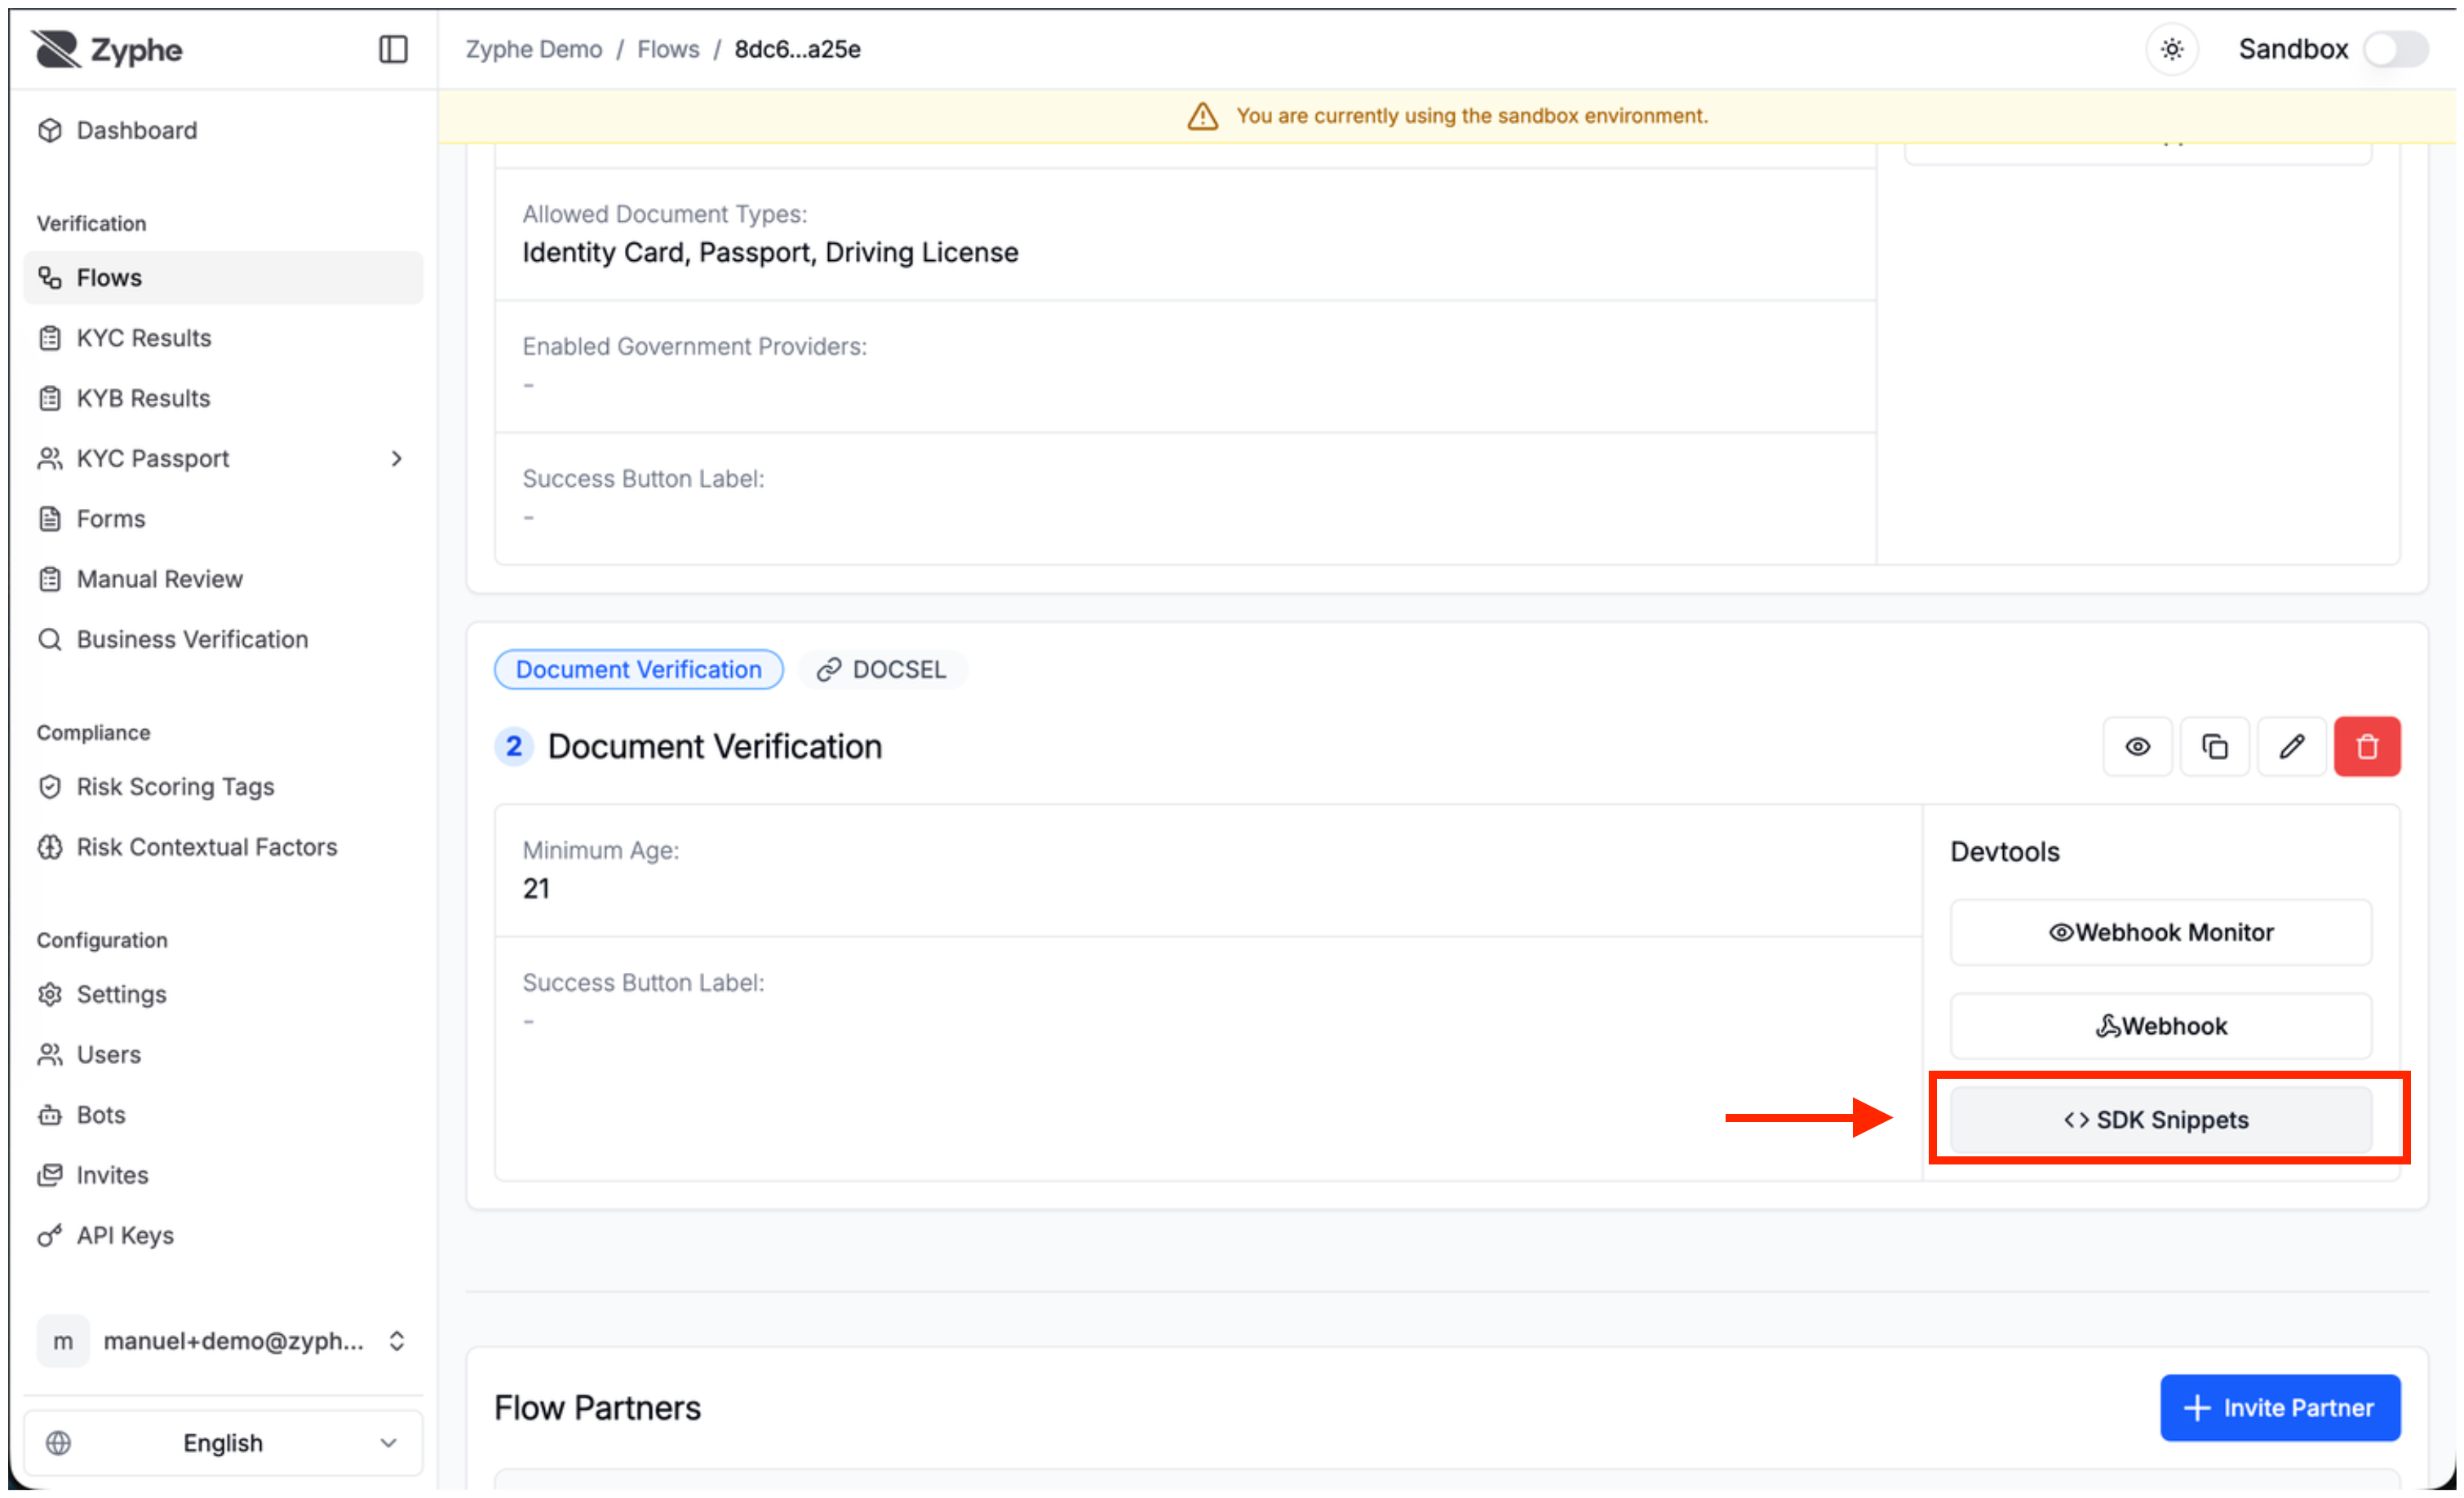Click the Flows breadcrumb link
This screenshot has width=2464, height=1498.
668,49
